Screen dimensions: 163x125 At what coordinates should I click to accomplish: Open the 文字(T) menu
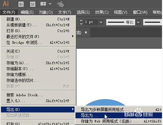[65, 12]
